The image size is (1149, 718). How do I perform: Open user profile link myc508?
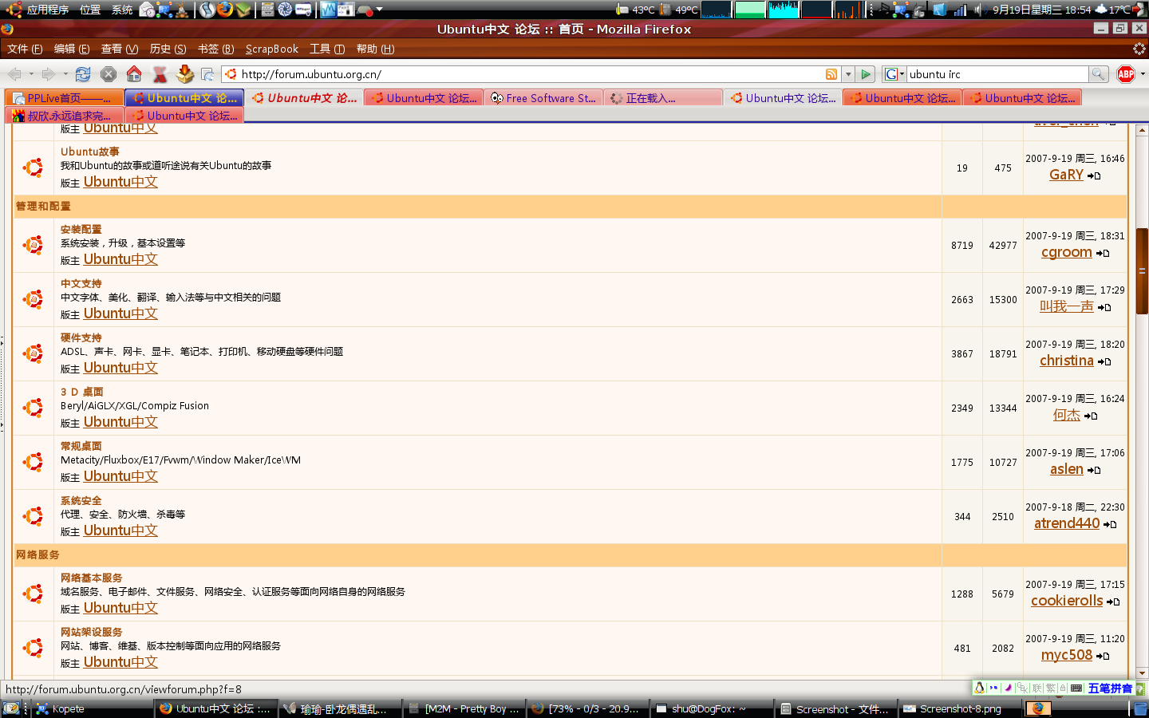pos(1067,655)
